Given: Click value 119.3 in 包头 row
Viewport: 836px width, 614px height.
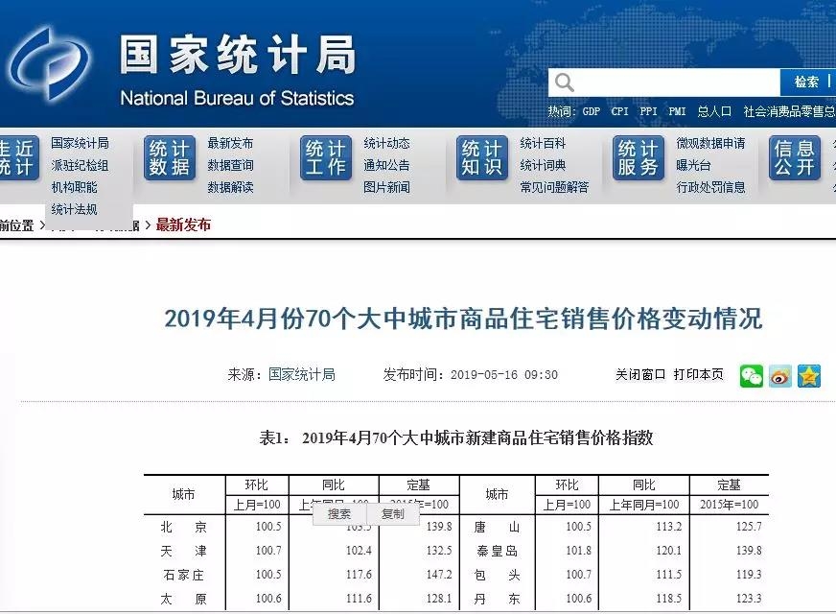Looking at the screenshot, I should pyautogui.click(x=749, y=575).
